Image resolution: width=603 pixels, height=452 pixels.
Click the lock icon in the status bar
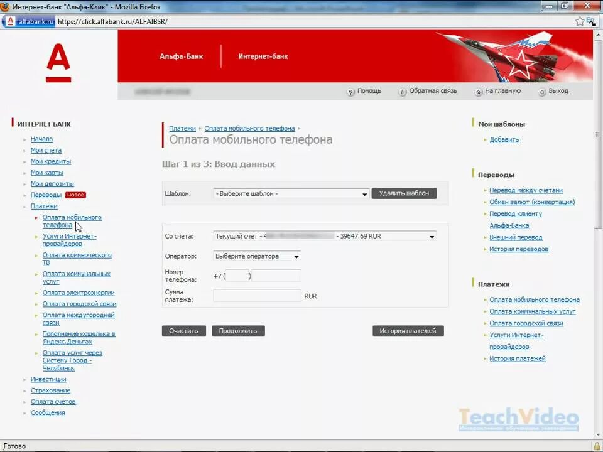click(597, 446)
